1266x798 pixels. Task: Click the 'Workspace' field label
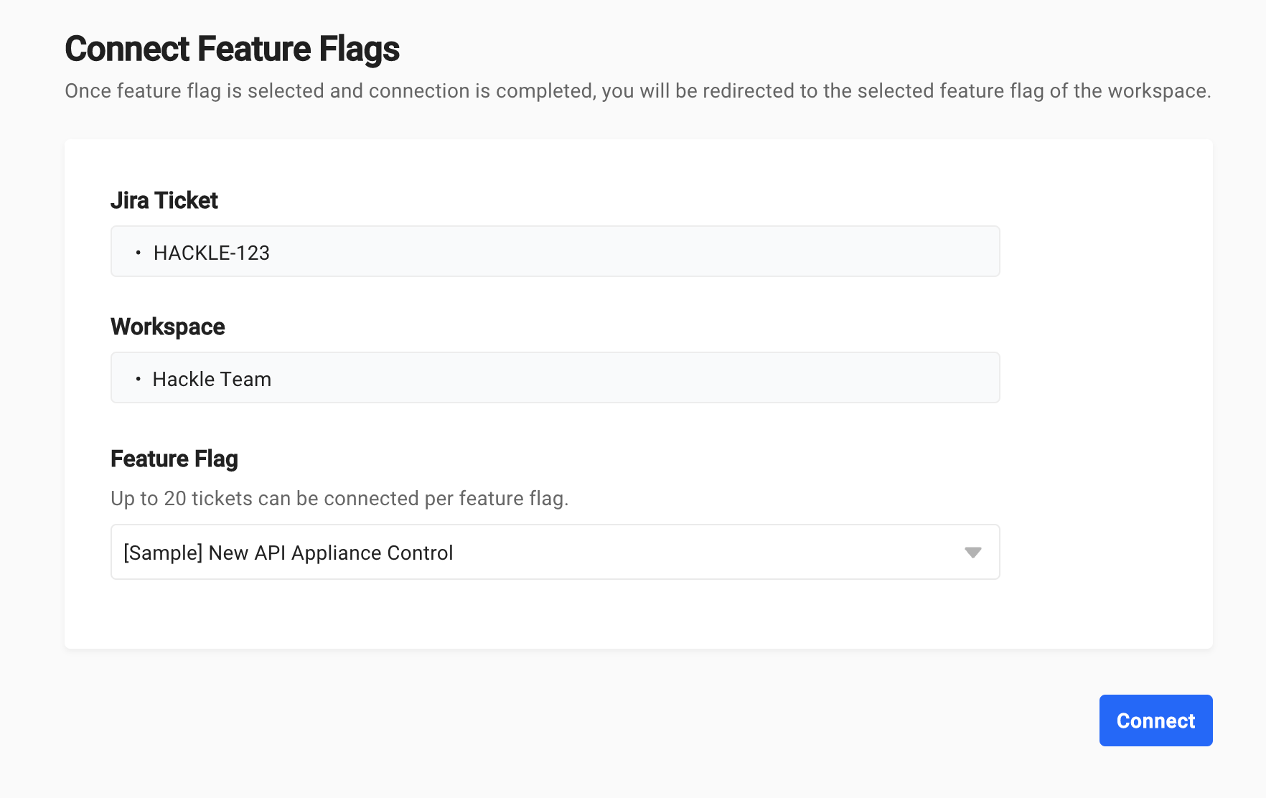click(167, 327)
